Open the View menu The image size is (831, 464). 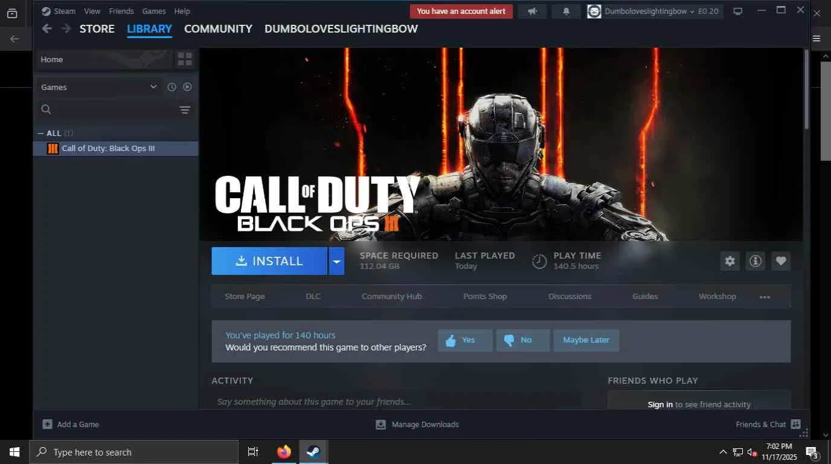coord(92,11)
